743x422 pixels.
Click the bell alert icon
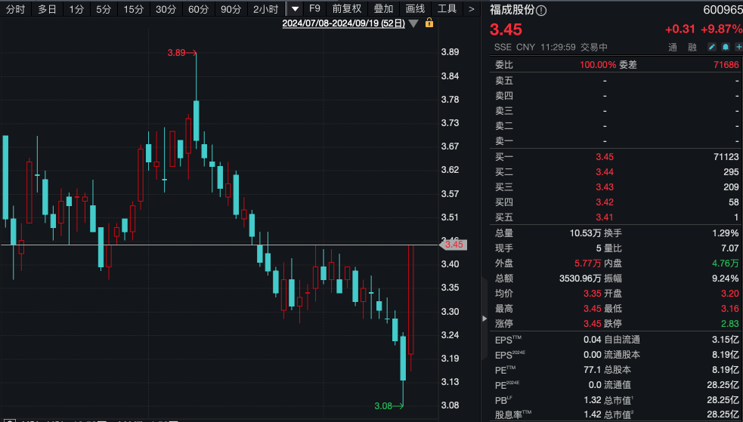pyautogui.click(x=724, y=47)
